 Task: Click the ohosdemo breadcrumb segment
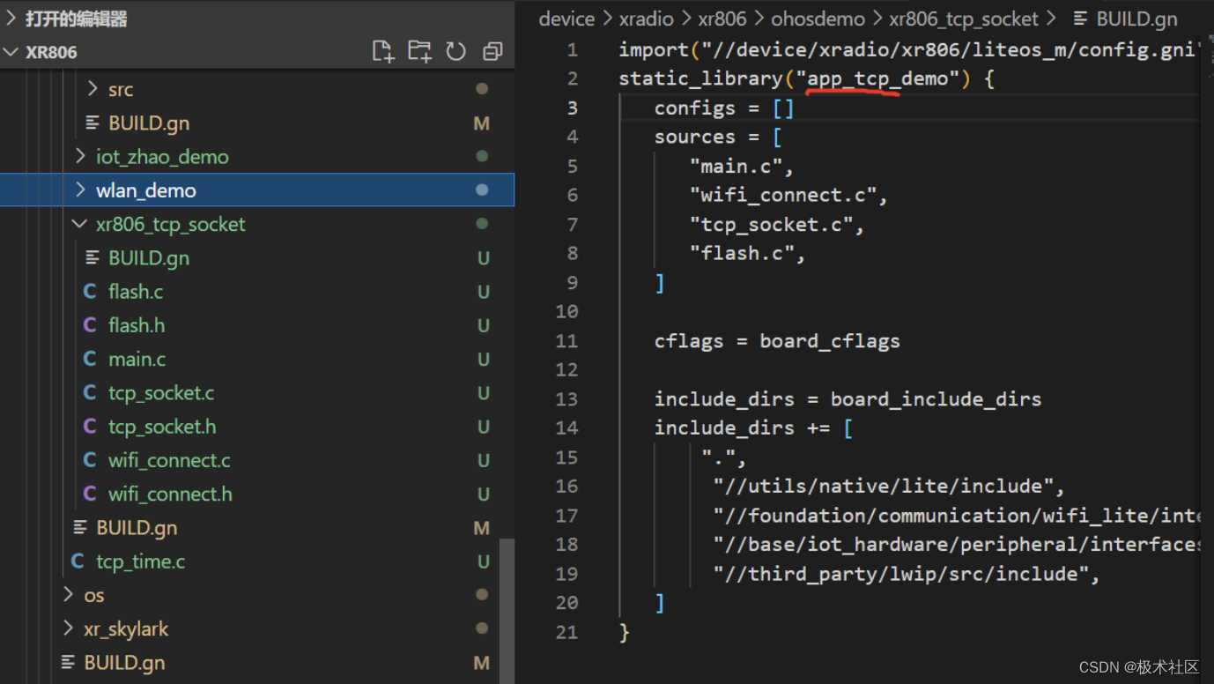[818, 19]
